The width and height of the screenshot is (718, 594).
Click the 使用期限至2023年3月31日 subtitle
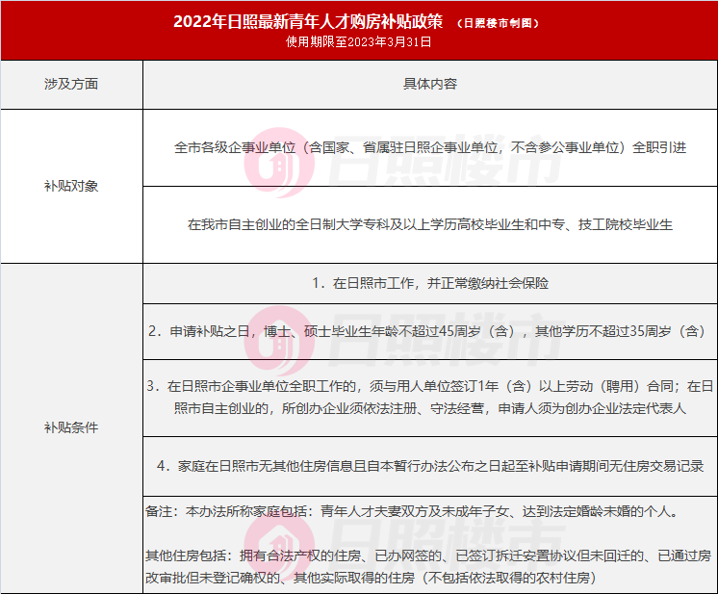click(359, 42)
